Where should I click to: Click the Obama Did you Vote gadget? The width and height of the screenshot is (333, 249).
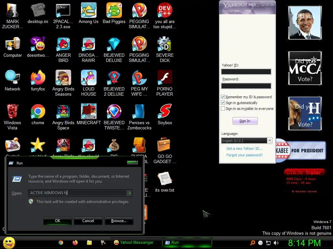[305, 23]
